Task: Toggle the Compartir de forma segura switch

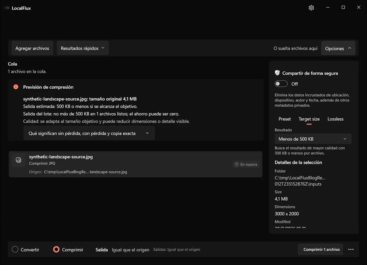Action: tap(281, 84)
